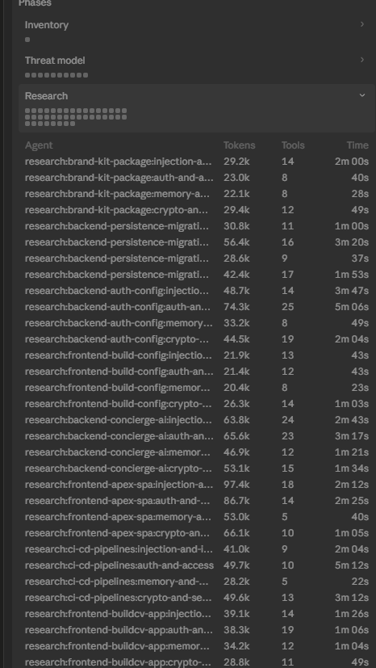Image resolution: width=376 pixels, height=668 pixels.
Task: Click the Threat model progress dots
Action: click(56, 75)
